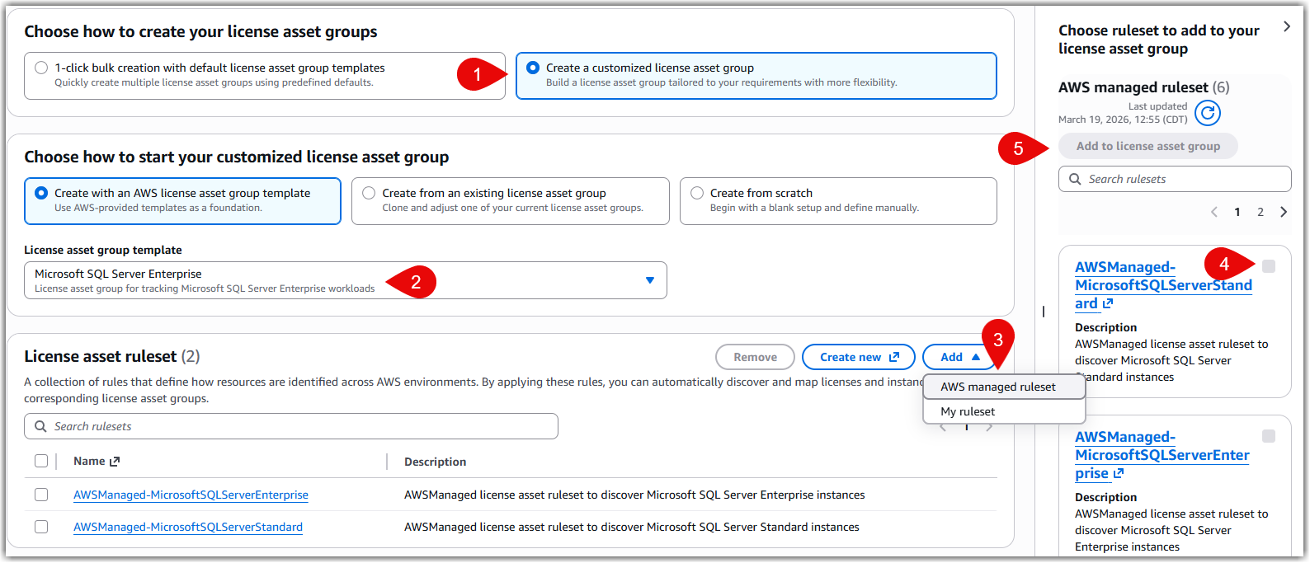The image size is (1310, 563).
Task: Click the description text for SQL Server Enterprise instances in the table
Action: [634, 495]
